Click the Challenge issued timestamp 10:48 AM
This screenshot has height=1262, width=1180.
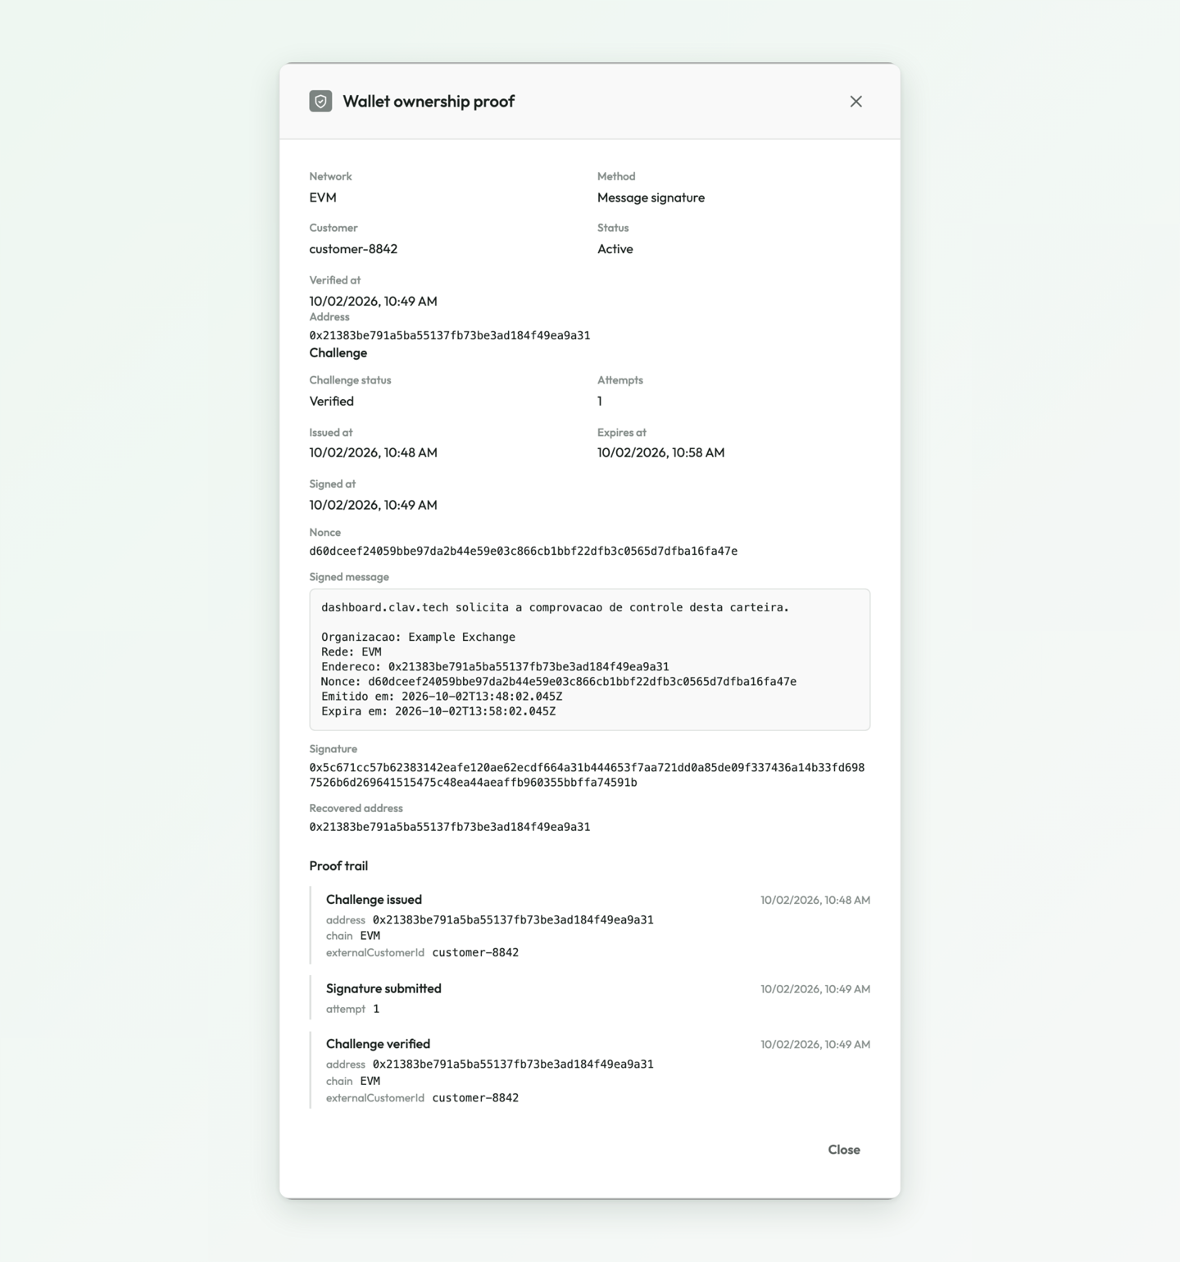click(x=815, y=900)
